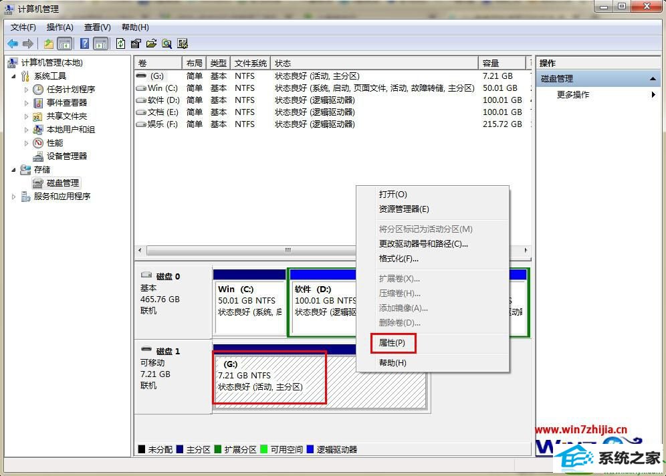Image resolution: width=666 pixels, height=476 pixels.
Task: Click the Up one level toolbar icon
Action: coord(49,43)
